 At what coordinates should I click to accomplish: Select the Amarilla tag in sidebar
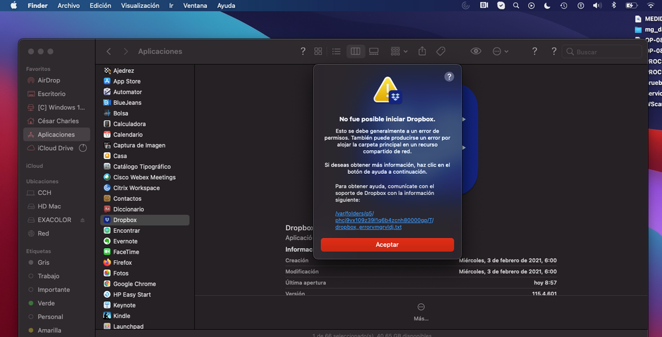(x=56, y=330)
